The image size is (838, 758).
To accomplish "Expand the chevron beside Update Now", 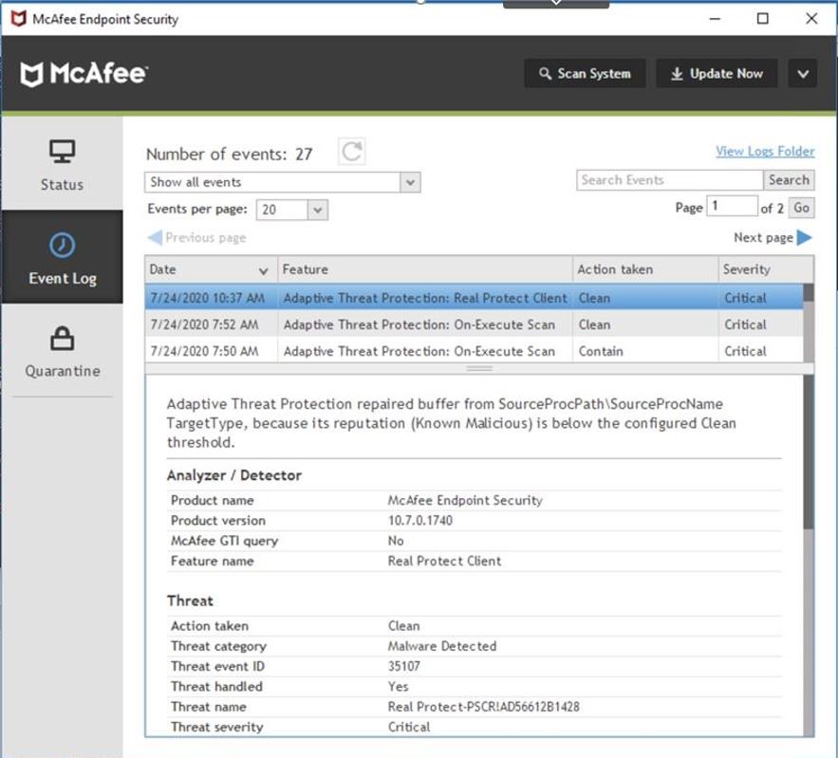I will 803,73.
